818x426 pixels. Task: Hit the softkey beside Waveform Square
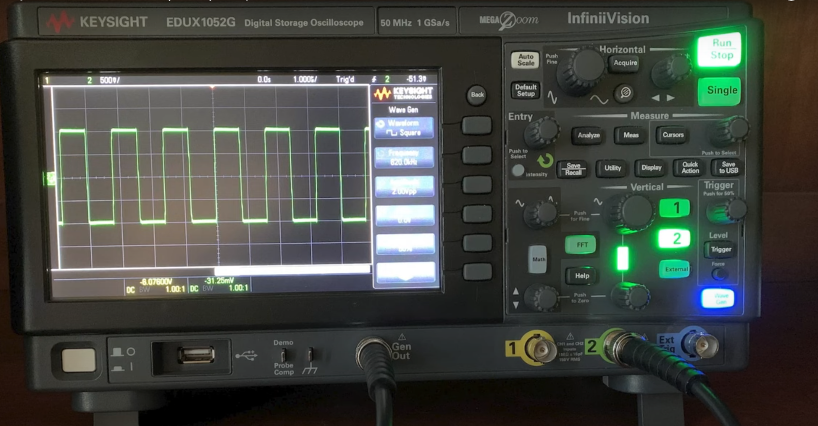click(x=477, y=125)
